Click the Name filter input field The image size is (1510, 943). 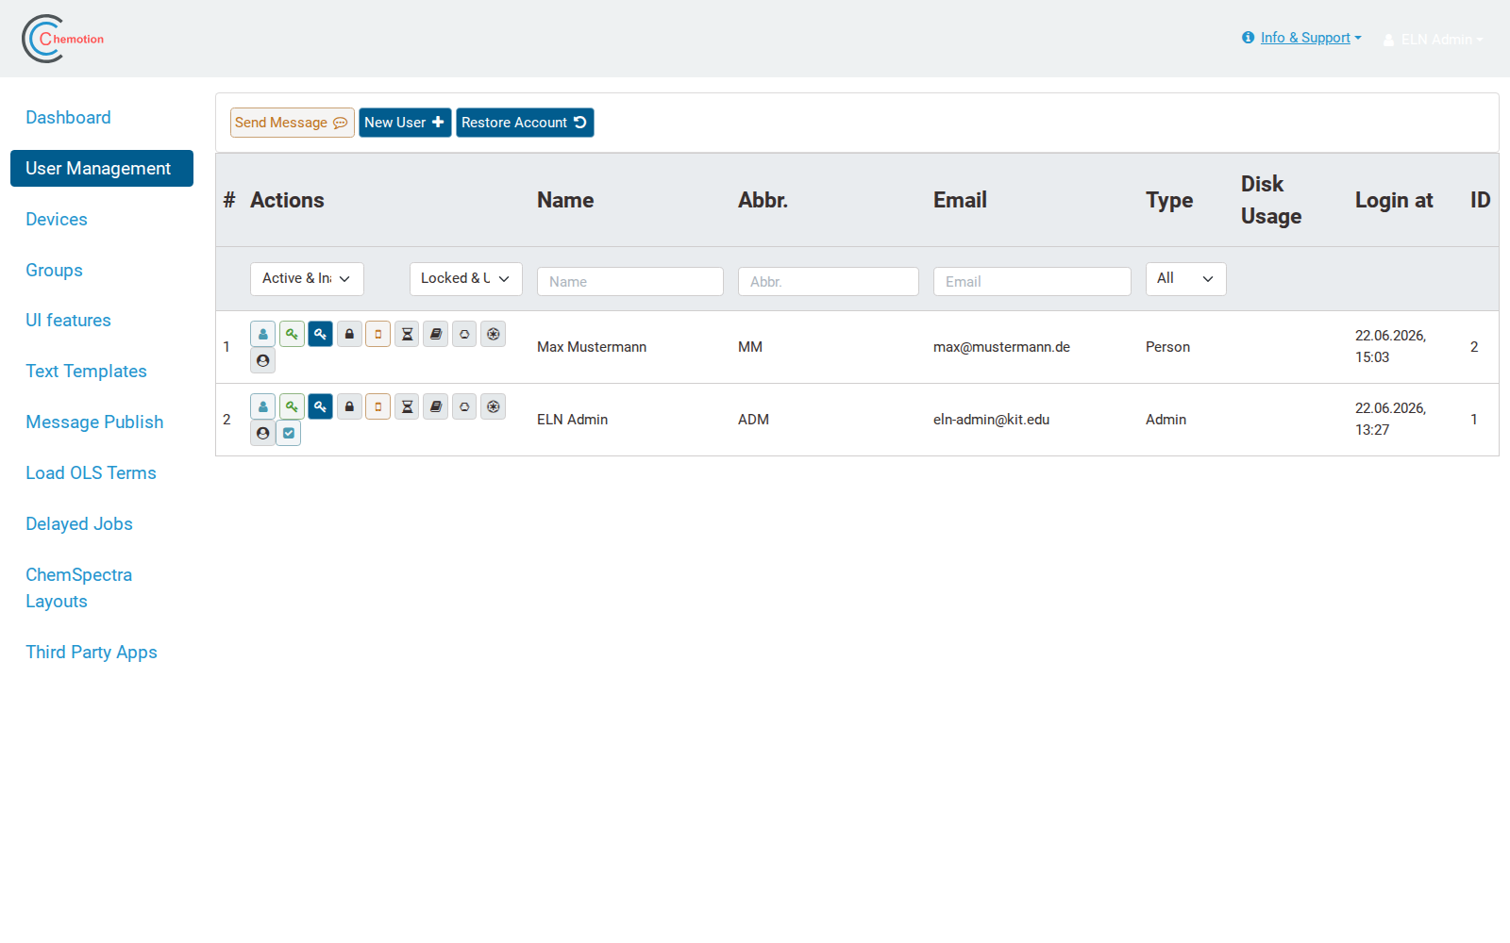click(x=630, y=281)
